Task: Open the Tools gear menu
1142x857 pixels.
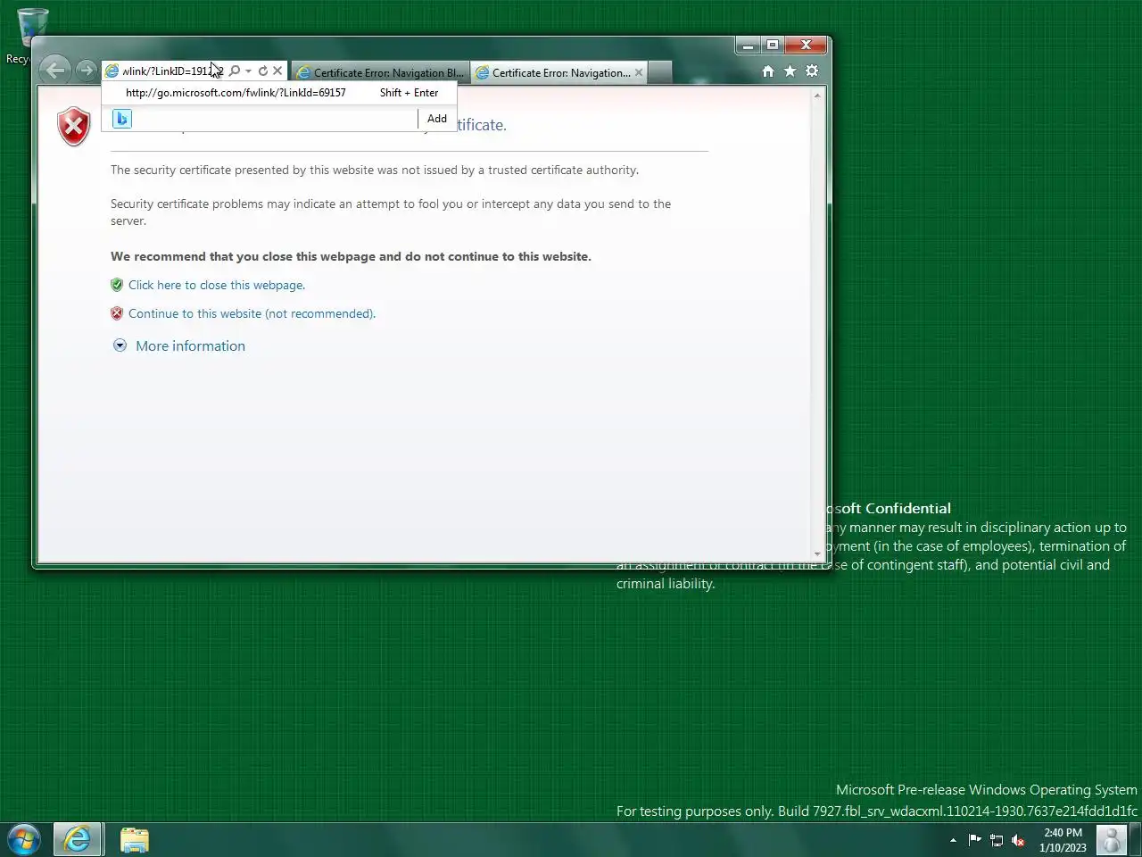Action: coord(812,71)
